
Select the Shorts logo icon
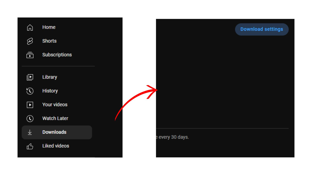point(30,41)
